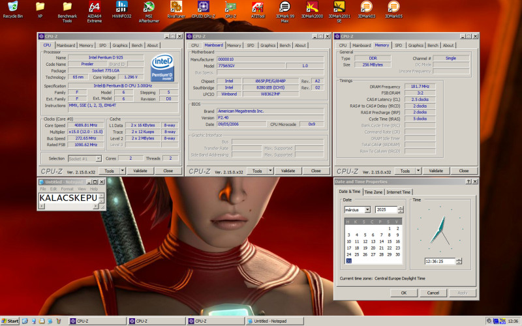
Task: Launch the MSI Afterburner desktop shortcut
Action: click(149, 12)
